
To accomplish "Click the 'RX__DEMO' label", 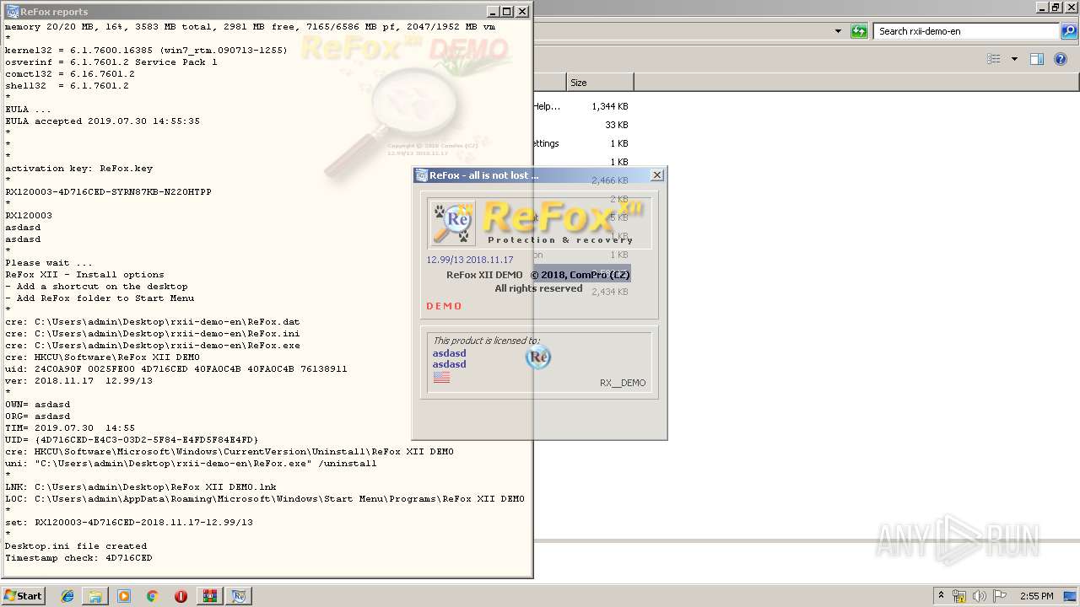I will [623, 383].
